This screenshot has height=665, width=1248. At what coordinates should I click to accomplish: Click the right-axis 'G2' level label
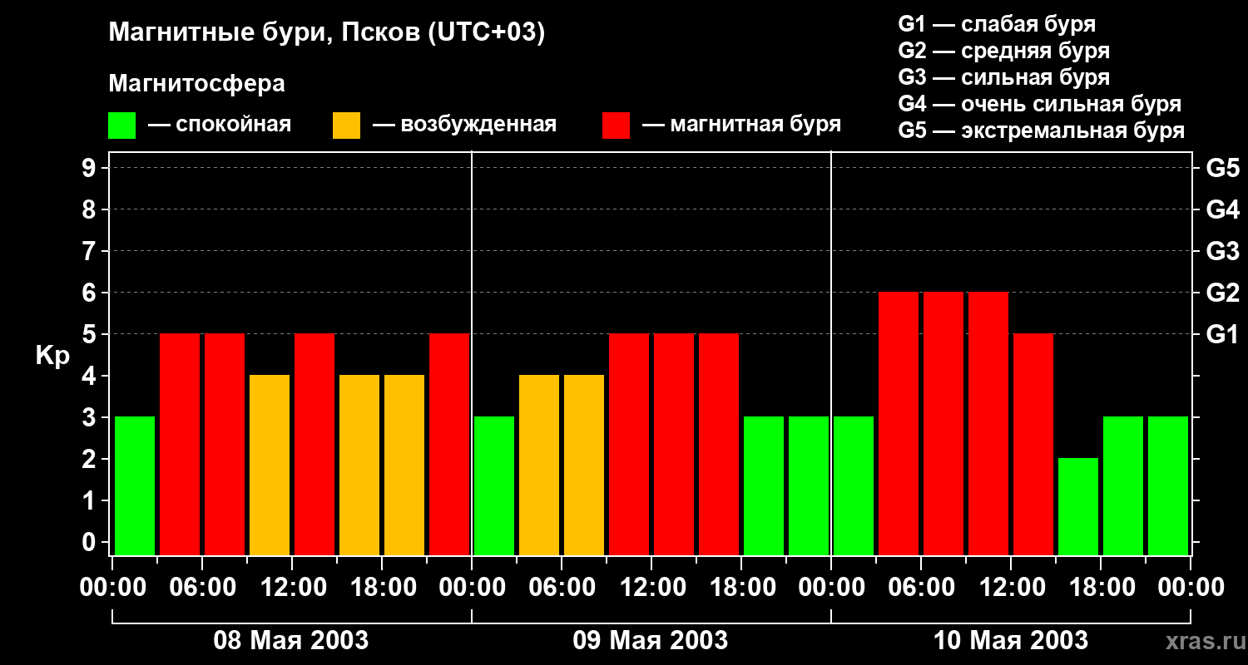coord(1222,293)
